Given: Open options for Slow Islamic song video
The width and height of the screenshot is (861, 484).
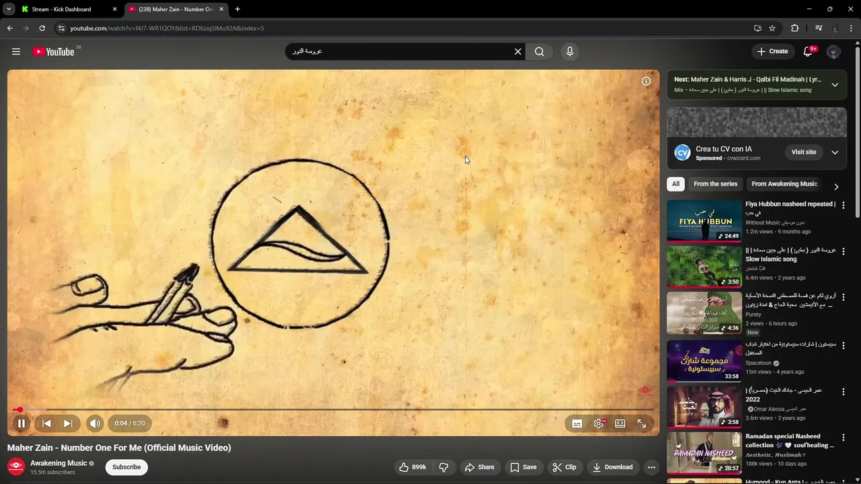Looking at the screenshot, I should (843, 251).
